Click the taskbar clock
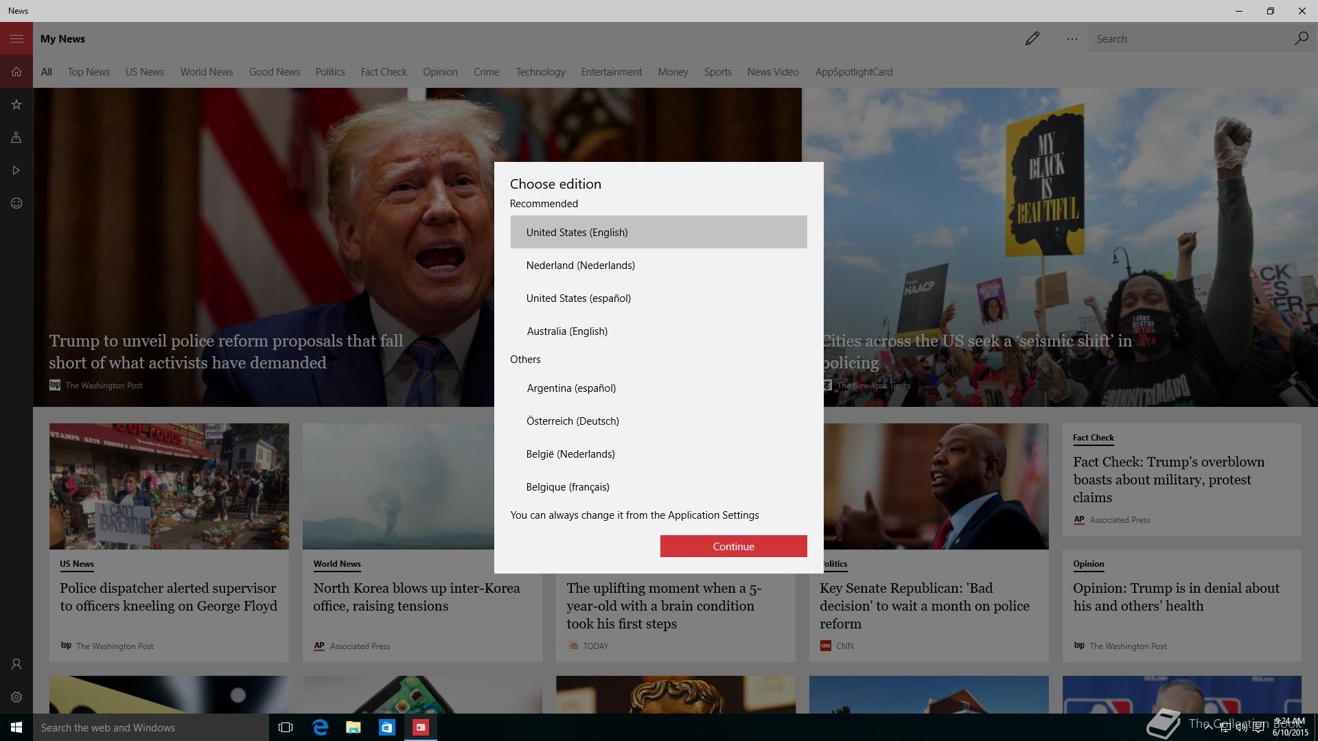 [1289, 727]
